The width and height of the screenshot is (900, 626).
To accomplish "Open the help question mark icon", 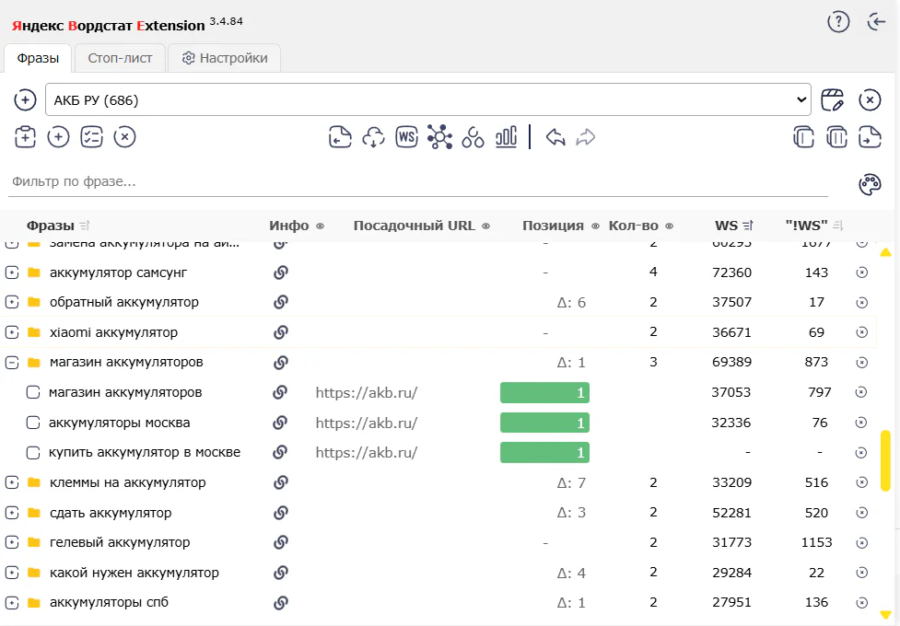I will (x=838, y=22).
